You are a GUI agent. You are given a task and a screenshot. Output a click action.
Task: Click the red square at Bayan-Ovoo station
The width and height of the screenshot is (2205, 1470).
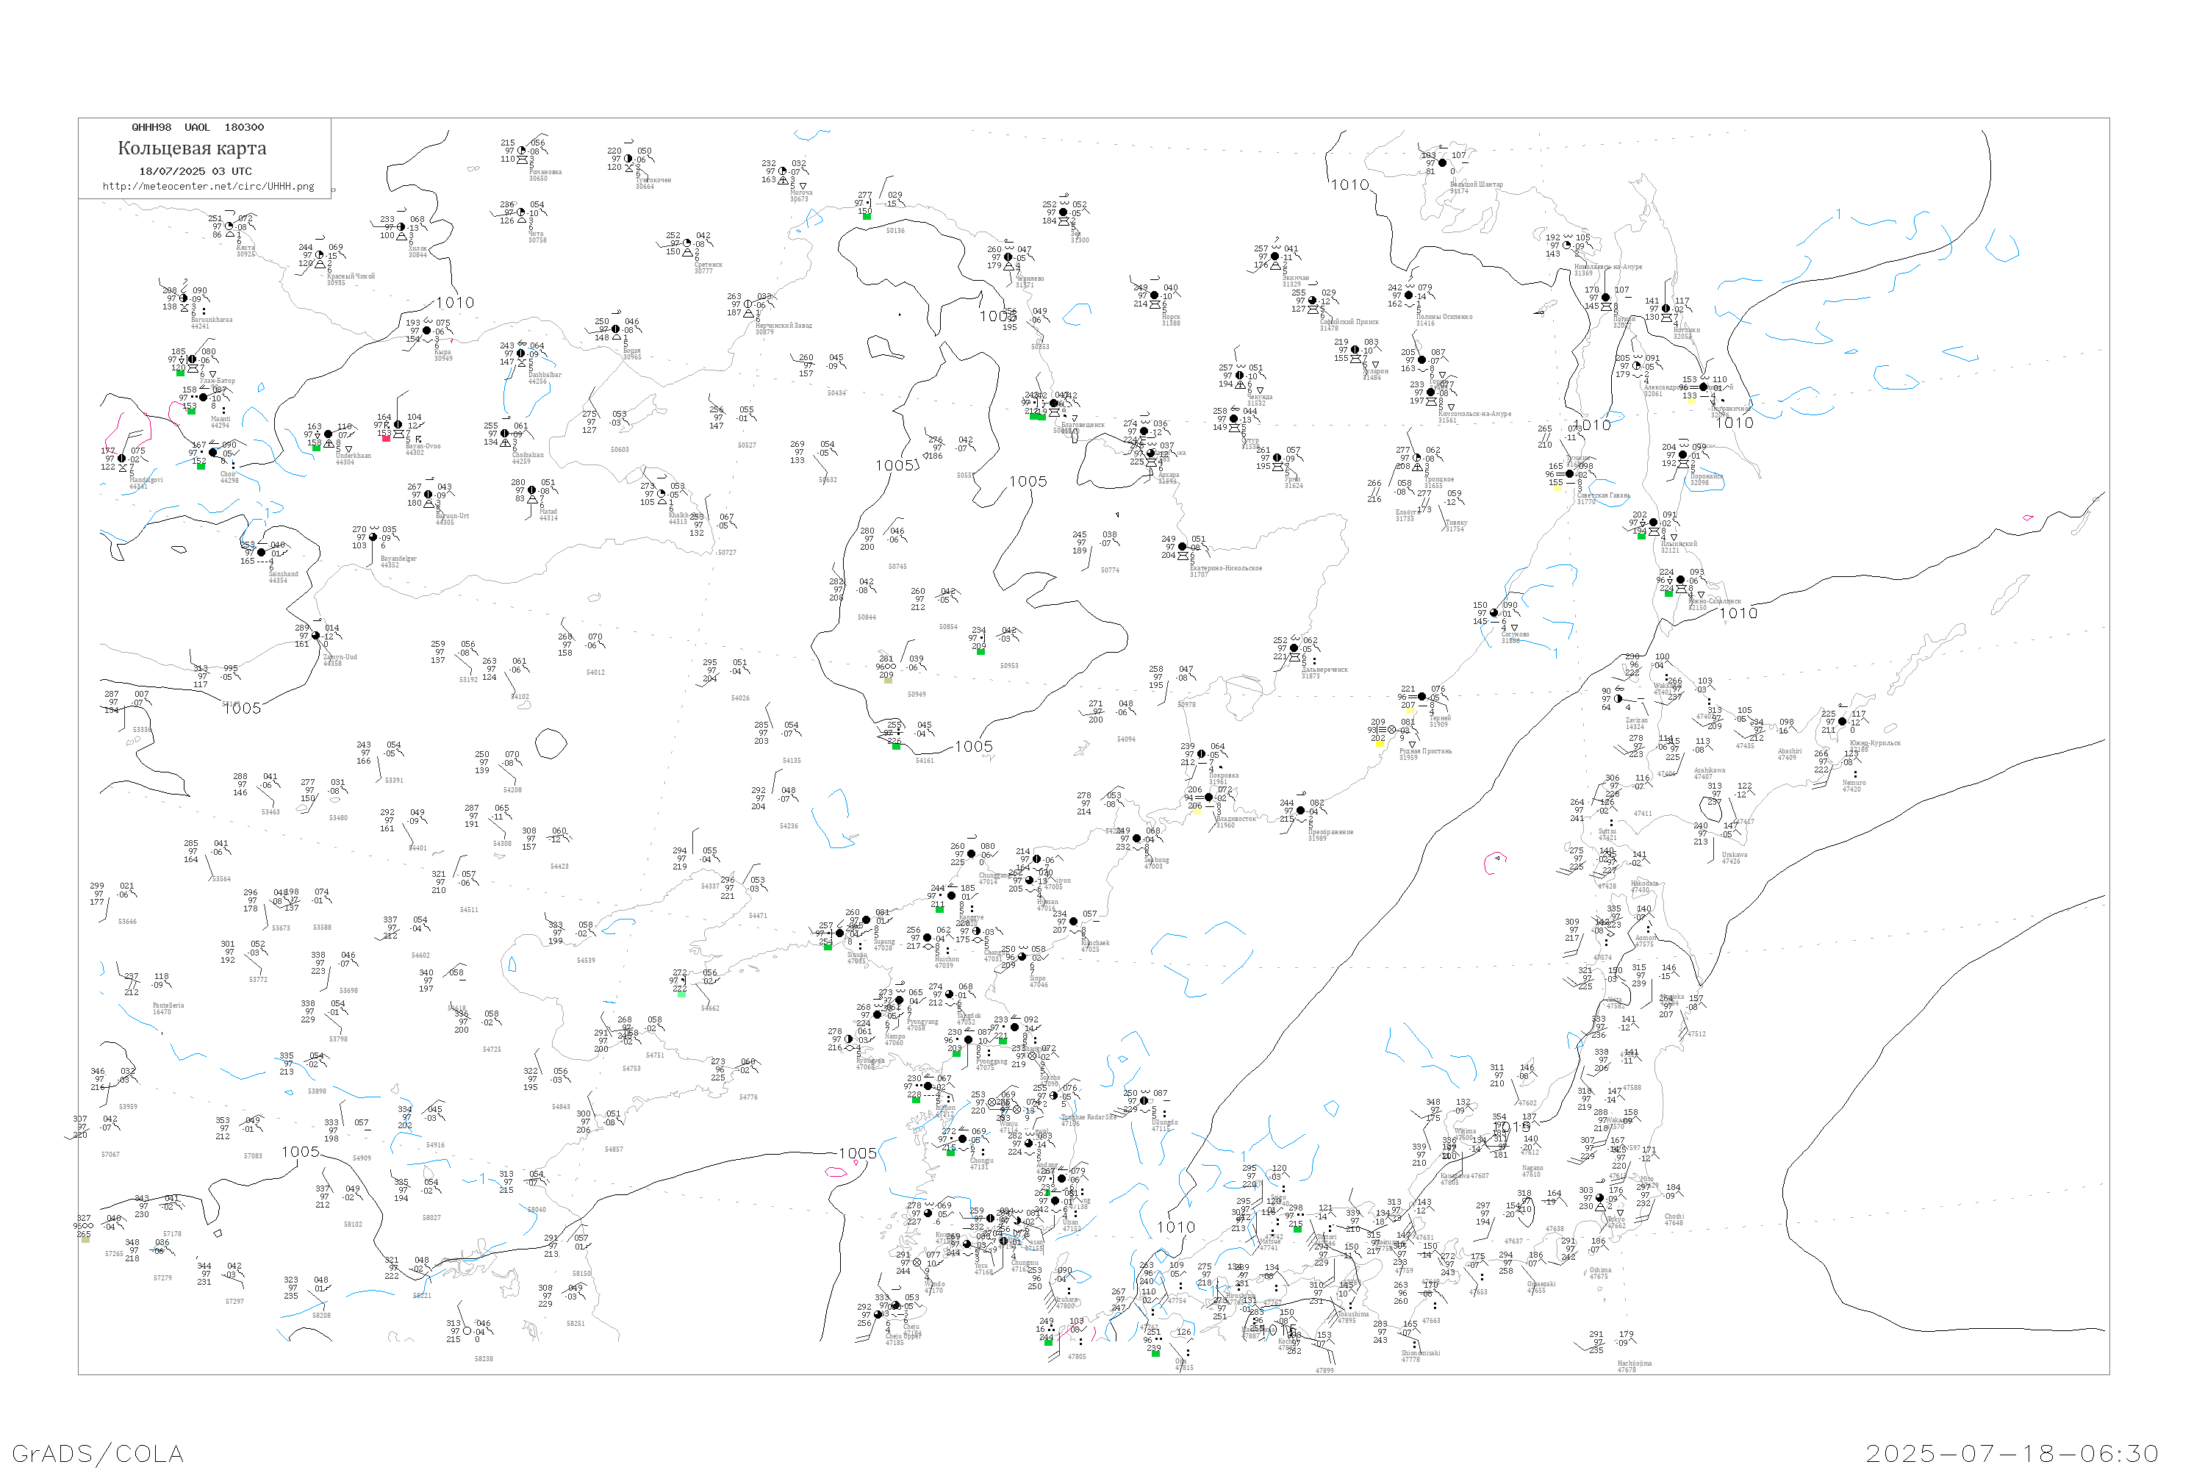coord(387,439)
